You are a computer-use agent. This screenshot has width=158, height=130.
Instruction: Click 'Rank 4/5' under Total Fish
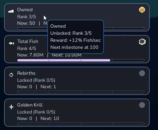[27, 49]
